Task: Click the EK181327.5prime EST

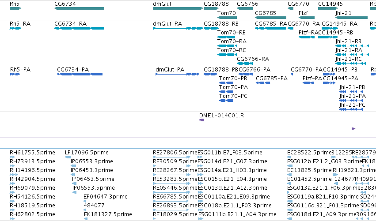Action: pyautogui.click(x=86, y=219)
